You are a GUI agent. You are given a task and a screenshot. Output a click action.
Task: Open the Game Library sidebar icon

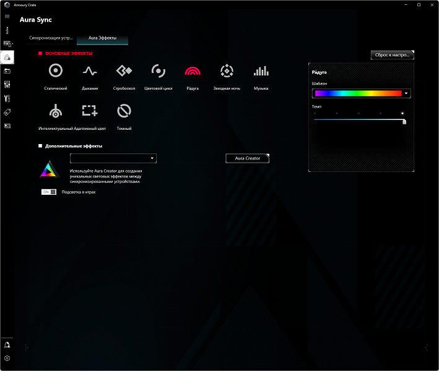pos(7,71)
